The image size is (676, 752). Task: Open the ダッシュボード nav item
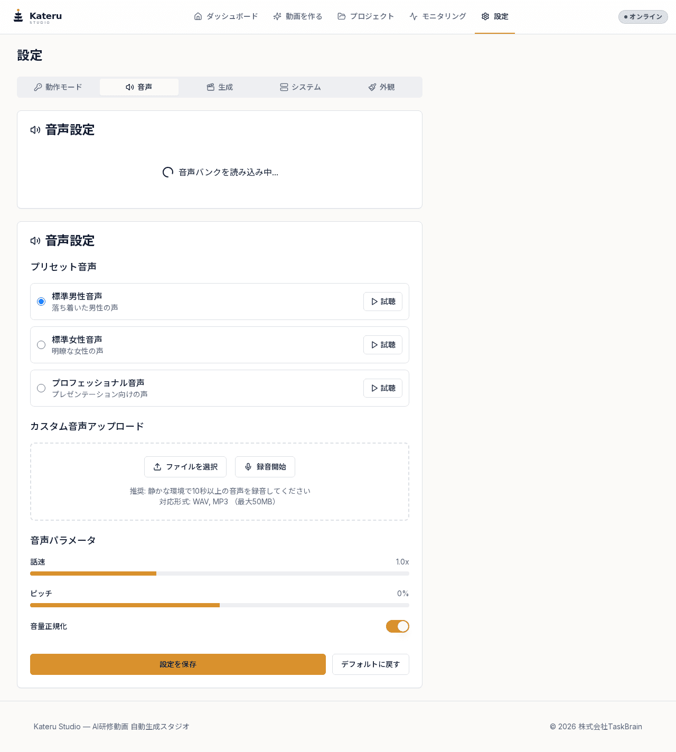226,16
